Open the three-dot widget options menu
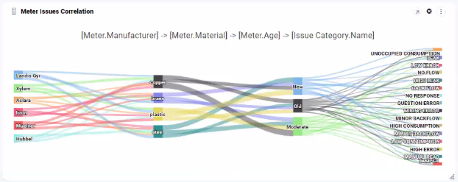The height and width of the screenshot is (182, 458). click(441, 12)
